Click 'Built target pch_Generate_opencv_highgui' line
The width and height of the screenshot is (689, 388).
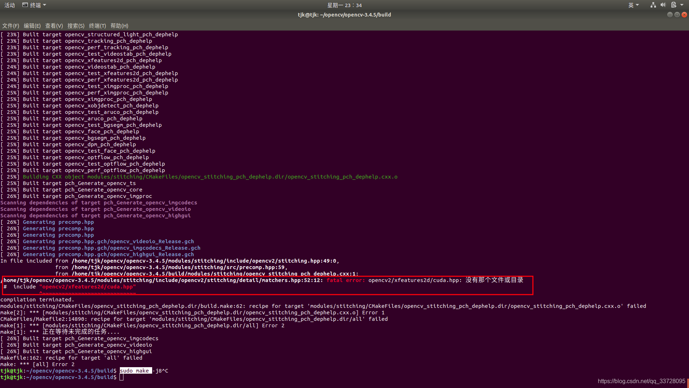pyautogui.click(x=76, y=351)
